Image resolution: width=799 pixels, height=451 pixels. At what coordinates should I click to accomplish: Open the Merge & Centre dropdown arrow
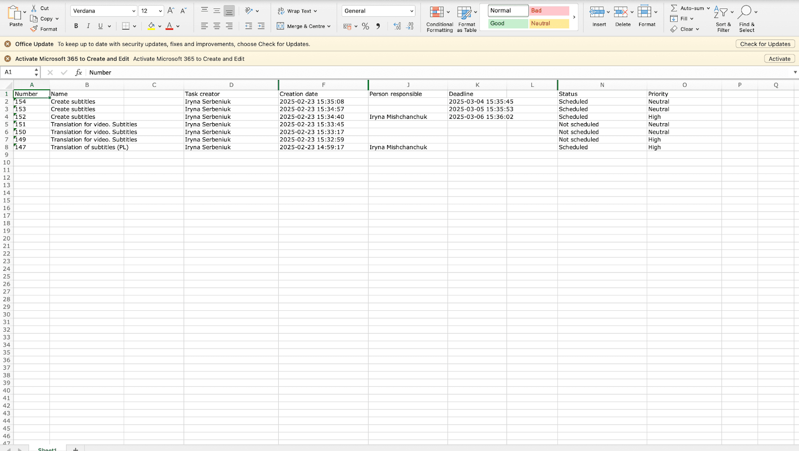click(x=329, y=26)
